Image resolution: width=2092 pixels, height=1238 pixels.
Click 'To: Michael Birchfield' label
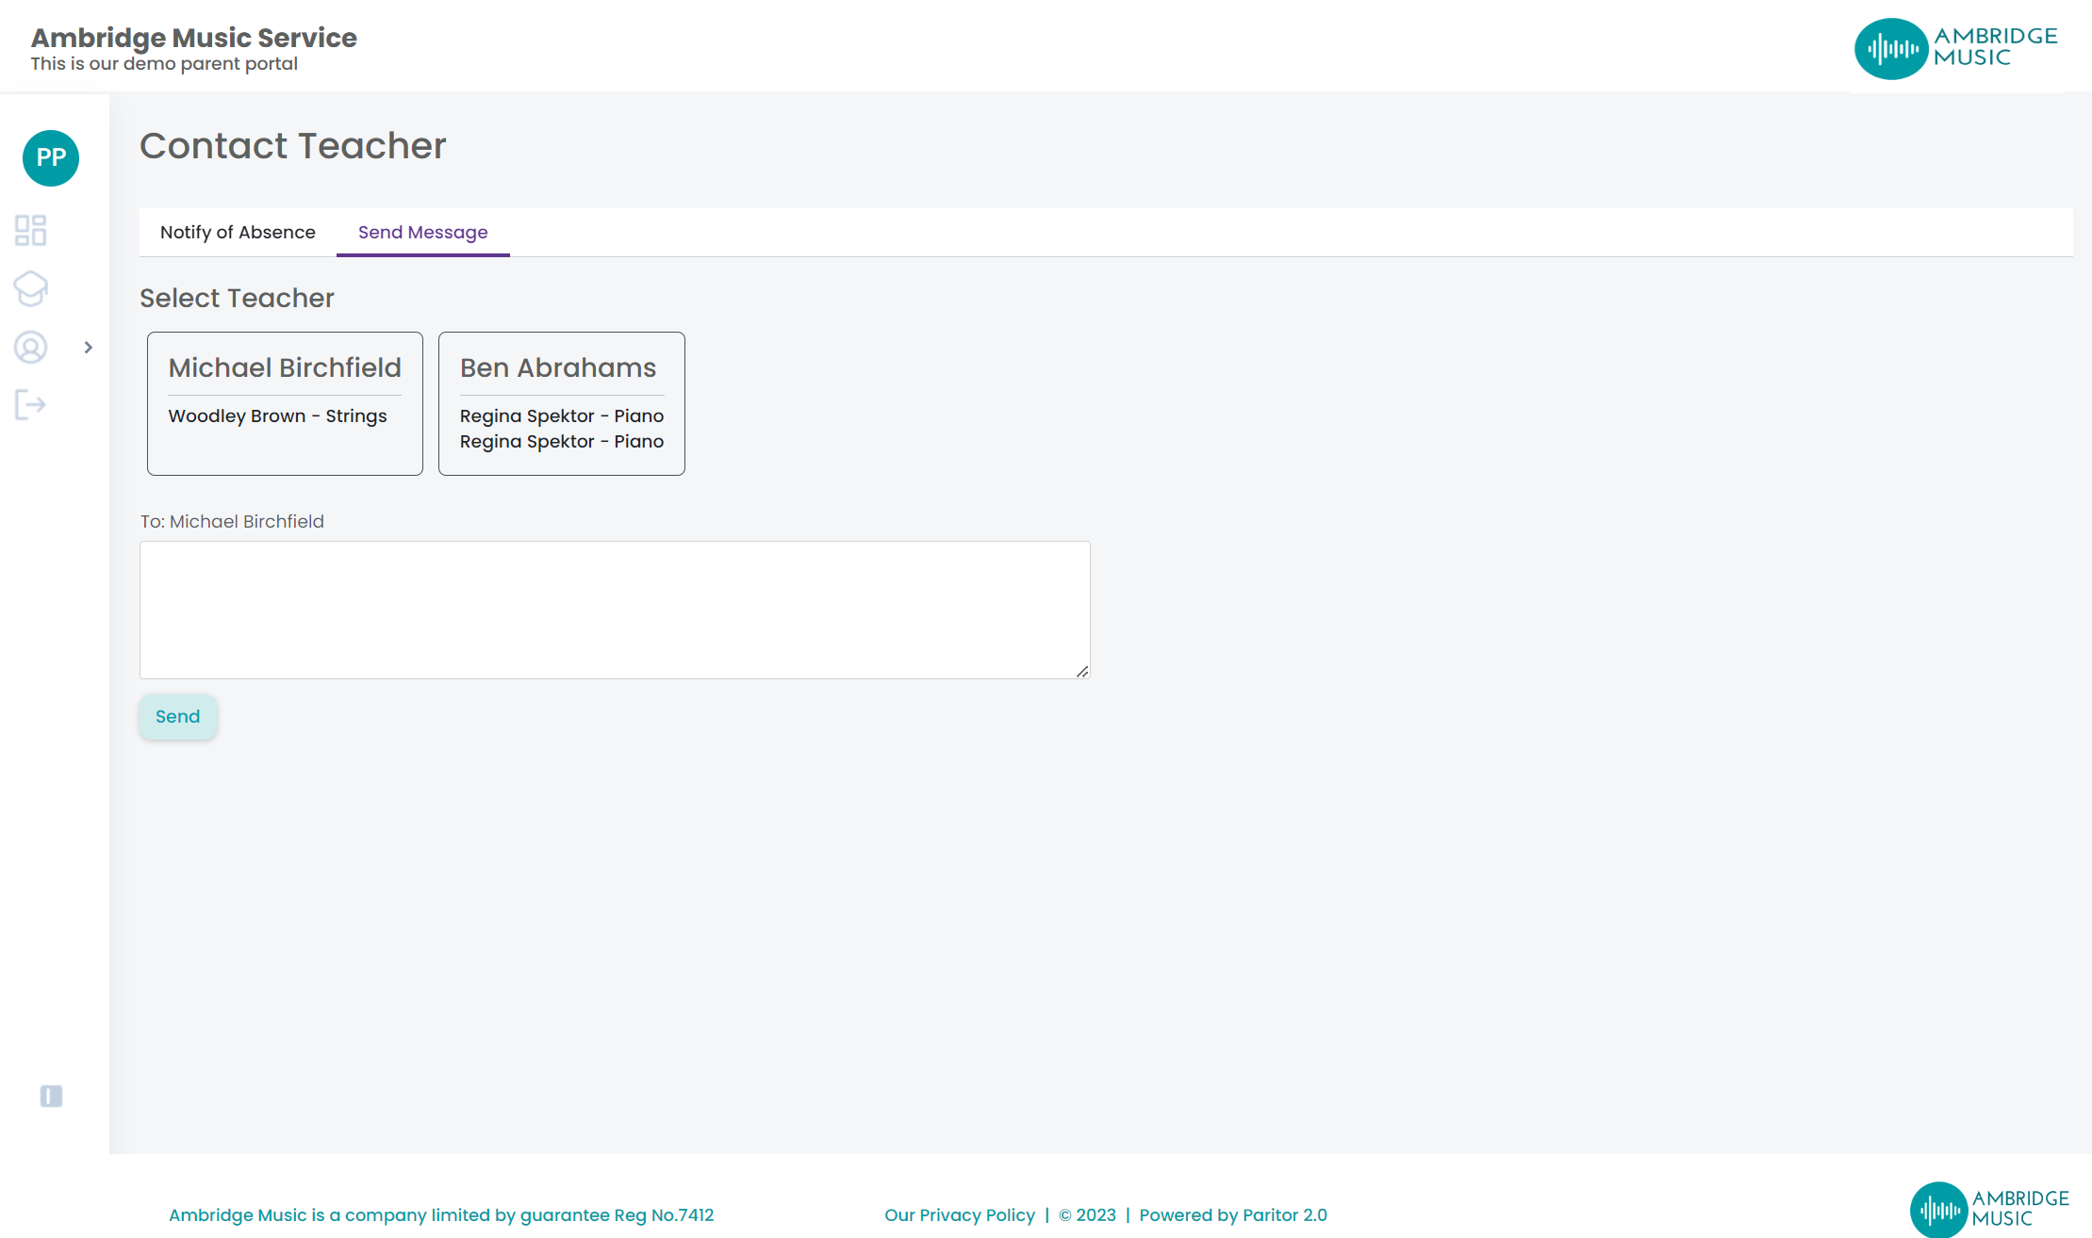[x=232, y=522]
